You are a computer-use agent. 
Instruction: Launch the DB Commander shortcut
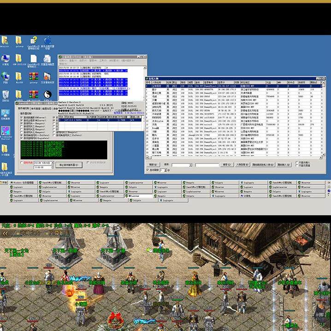click(6, 133)
